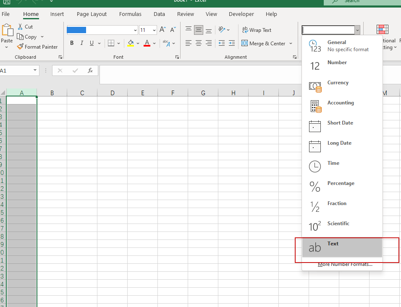Apply fill color with paint bucket icon
The width and height of the screenshot is (401, 307).
131,43
